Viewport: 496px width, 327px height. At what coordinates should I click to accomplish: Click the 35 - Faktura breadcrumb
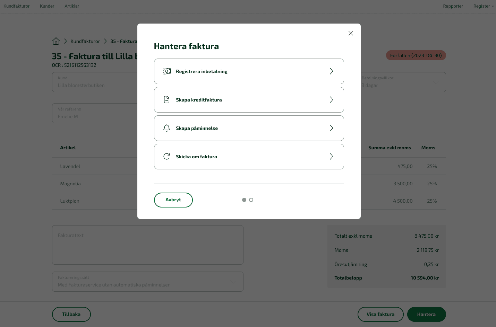[124, 41]
